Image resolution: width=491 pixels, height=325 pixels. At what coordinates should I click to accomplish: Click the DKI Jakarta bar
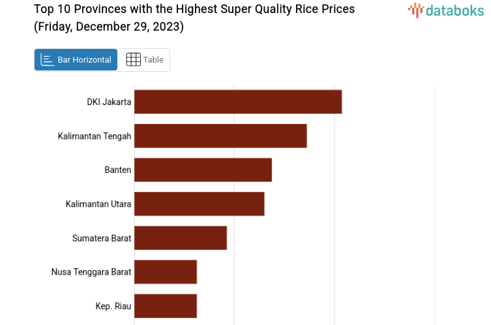pos(238,102)
